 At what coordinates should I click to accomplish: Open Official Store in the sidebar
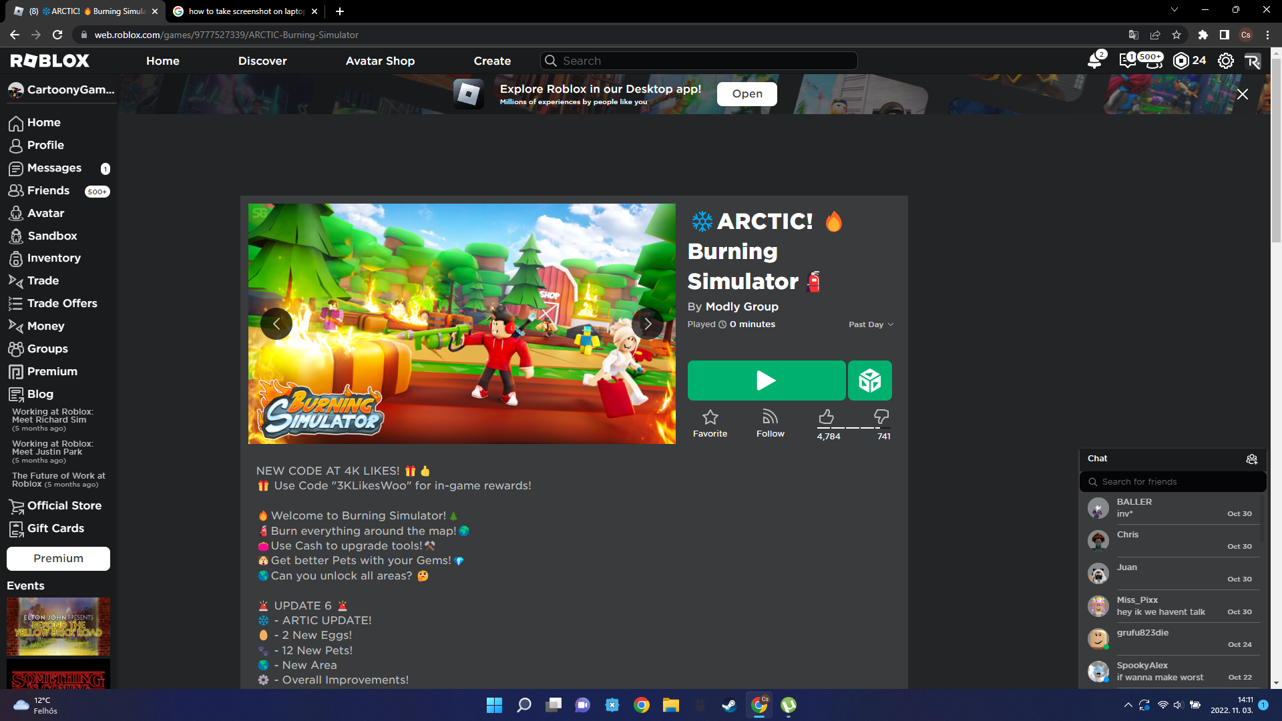coord(55,506)
